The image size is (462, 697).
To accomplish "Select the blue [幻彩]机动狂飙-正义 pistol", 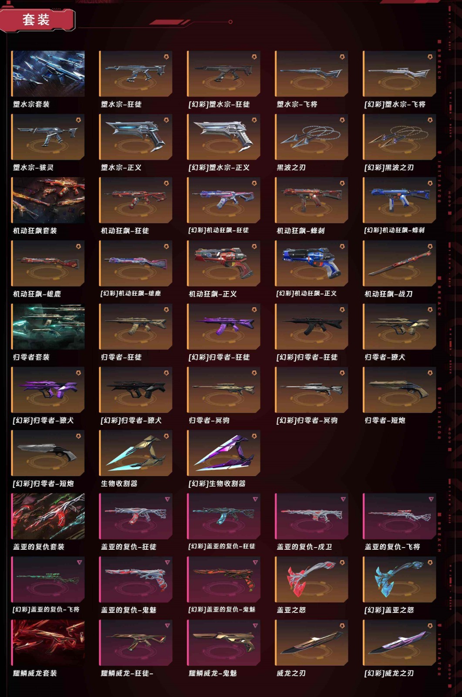I will [312, 263].
